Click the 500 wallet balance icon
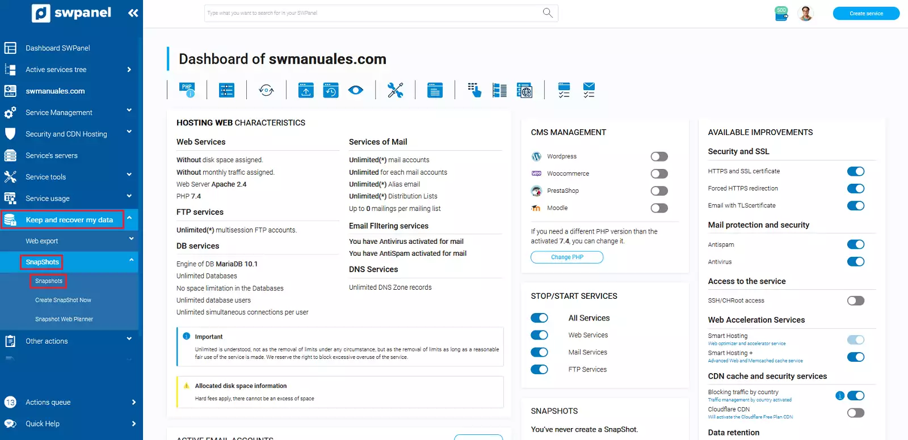Viewport: 908px width, 440px height. coord(781,14)
